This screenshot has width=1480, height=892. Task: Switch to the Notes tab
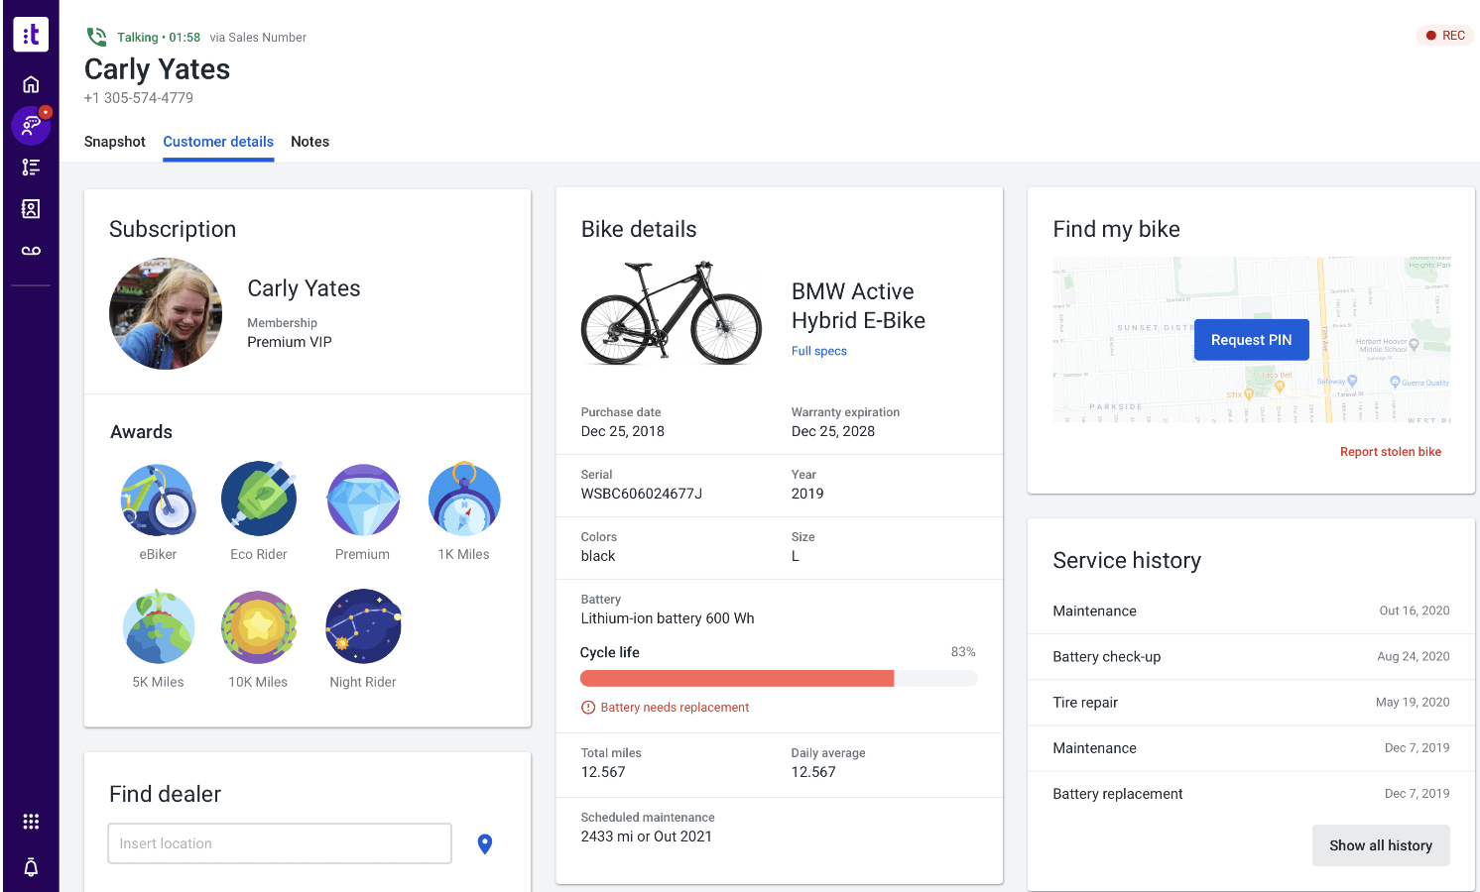310,142
